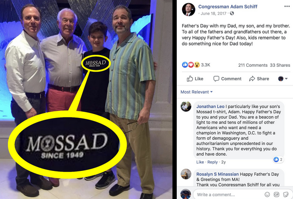The width and height of the screenshot is (293, 199).
Task: Click into the Write a comment field
Action: point(228,195)
